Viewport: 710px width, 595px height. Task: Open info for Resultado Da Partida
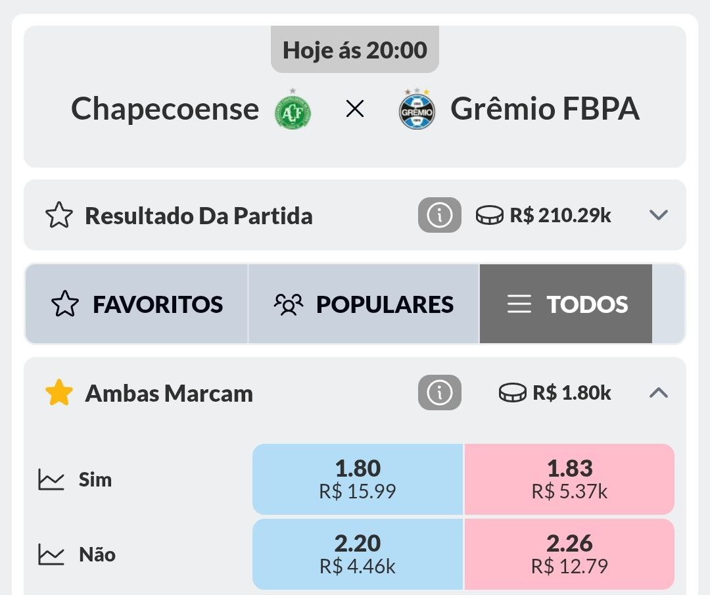click(439, 215)
